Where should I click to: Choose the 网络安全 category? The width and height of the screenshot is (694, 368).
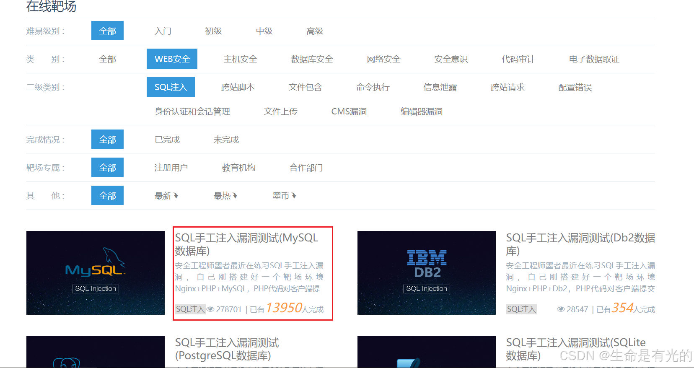click(x=384, y=59)
